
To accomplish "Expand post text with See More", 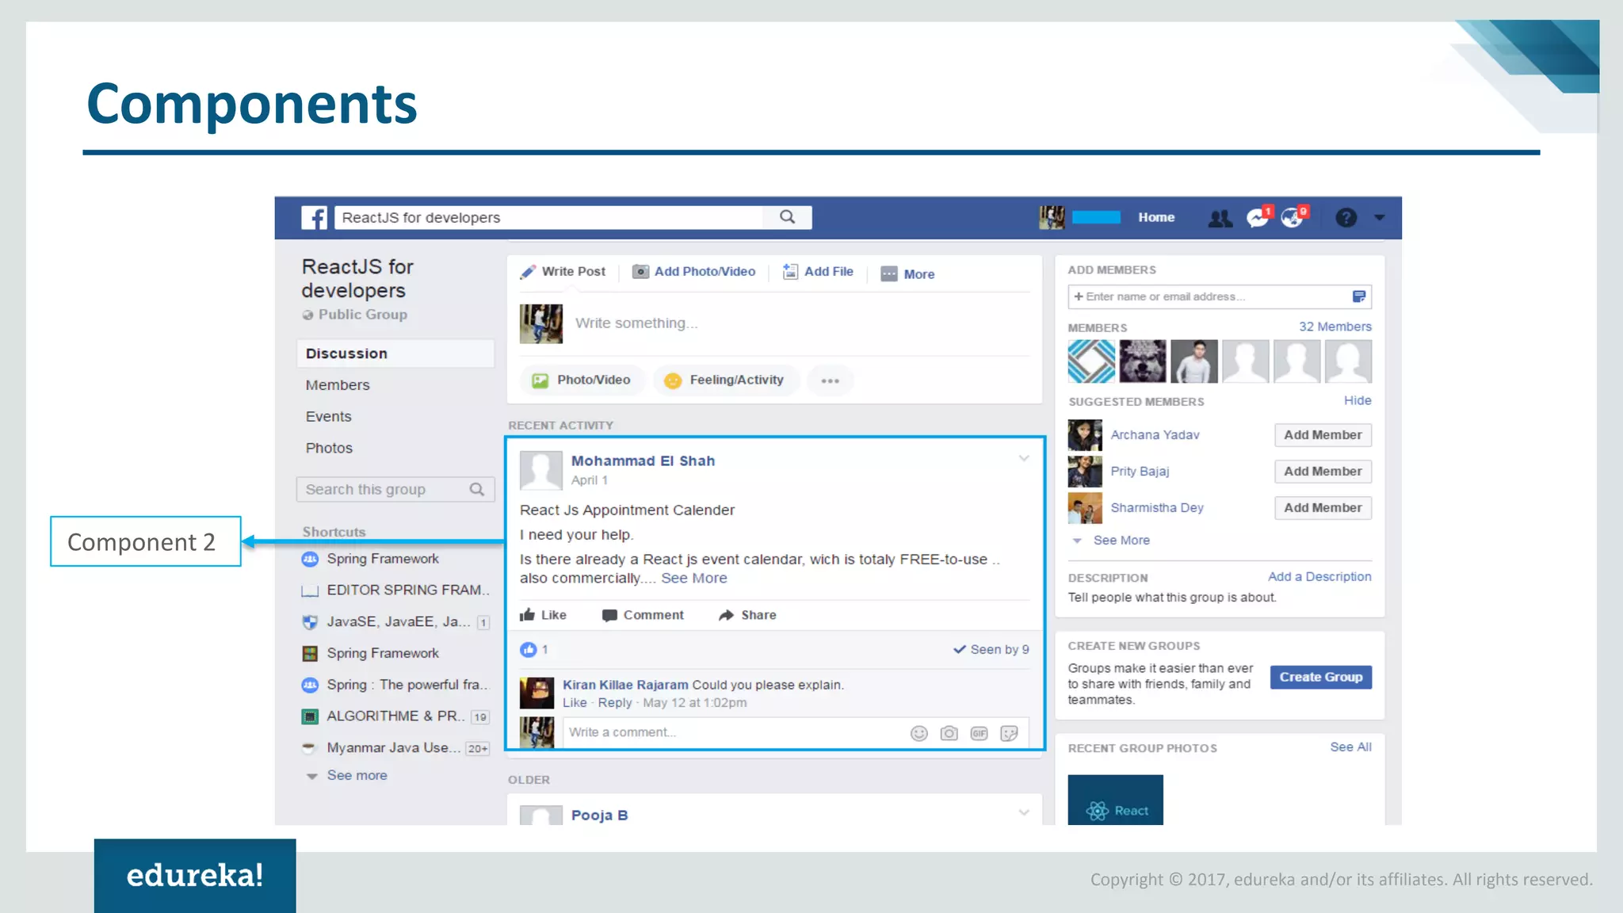I will 694,579.
